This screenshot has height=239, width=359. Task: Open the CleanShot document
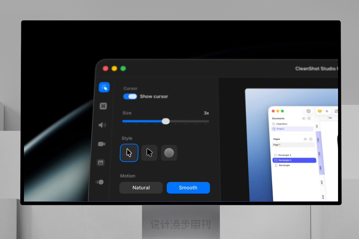pyautogui.click(x=292, y=124)
